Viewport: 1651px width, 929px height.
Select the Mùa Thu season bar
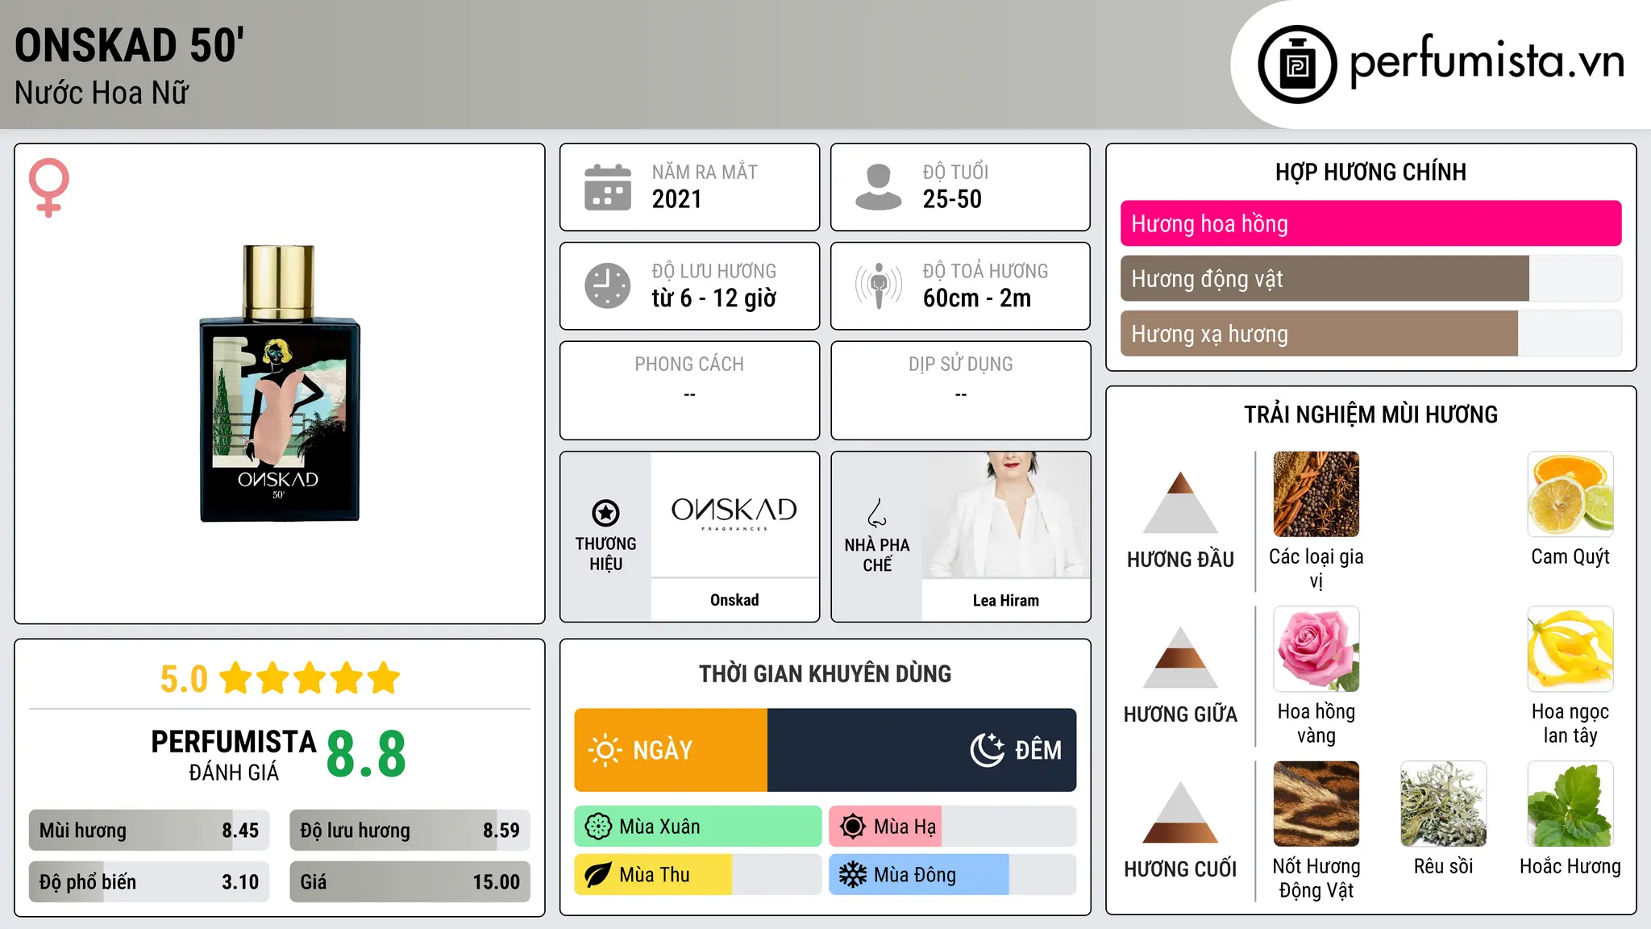click(698, 875)
